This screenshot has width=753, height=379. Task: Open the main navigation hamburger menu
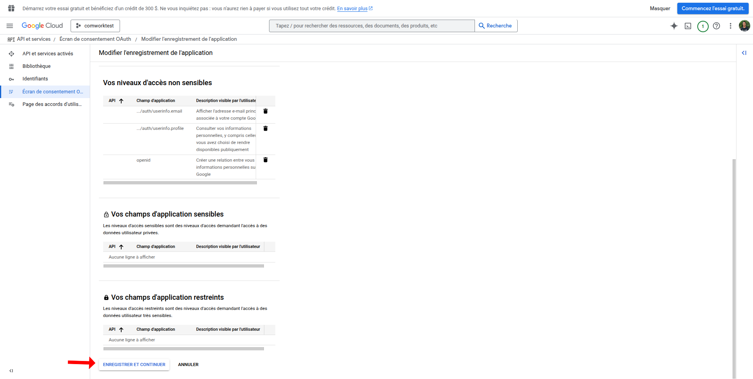click(x=10, y=26)
